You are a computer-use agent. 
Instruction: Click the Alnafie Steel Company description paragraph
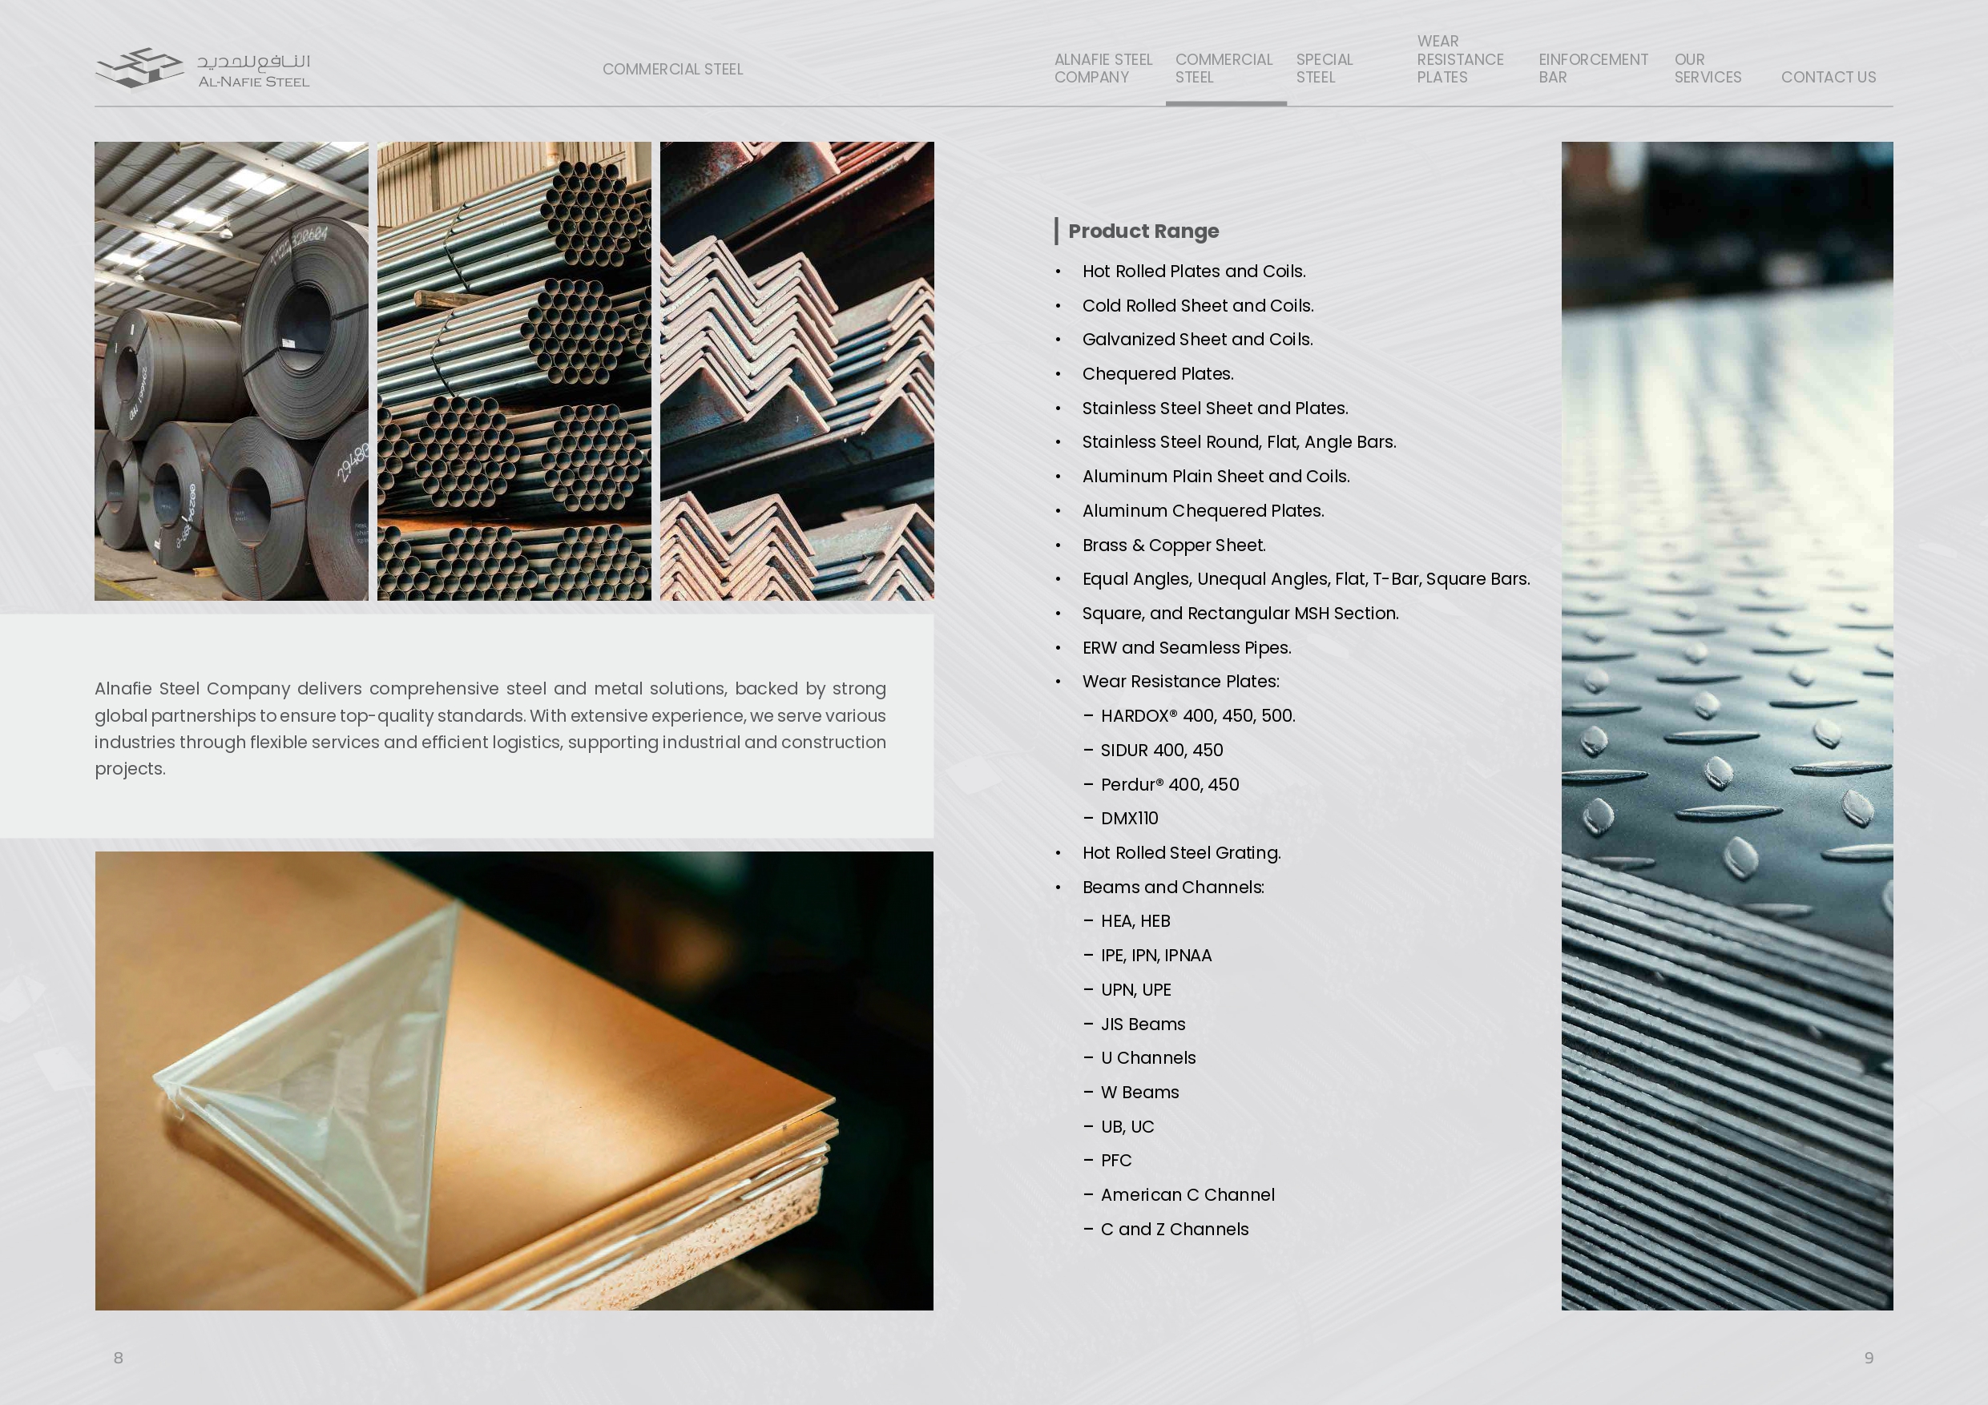[x=490, y=728]
